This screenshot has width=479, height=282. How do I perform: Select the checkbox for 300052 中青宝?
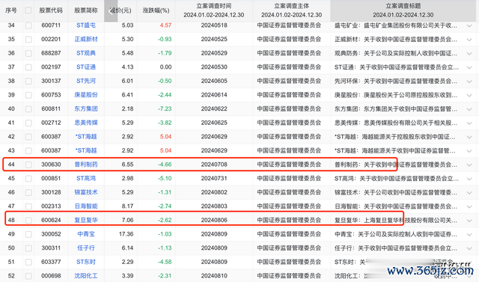pos(28,234)
